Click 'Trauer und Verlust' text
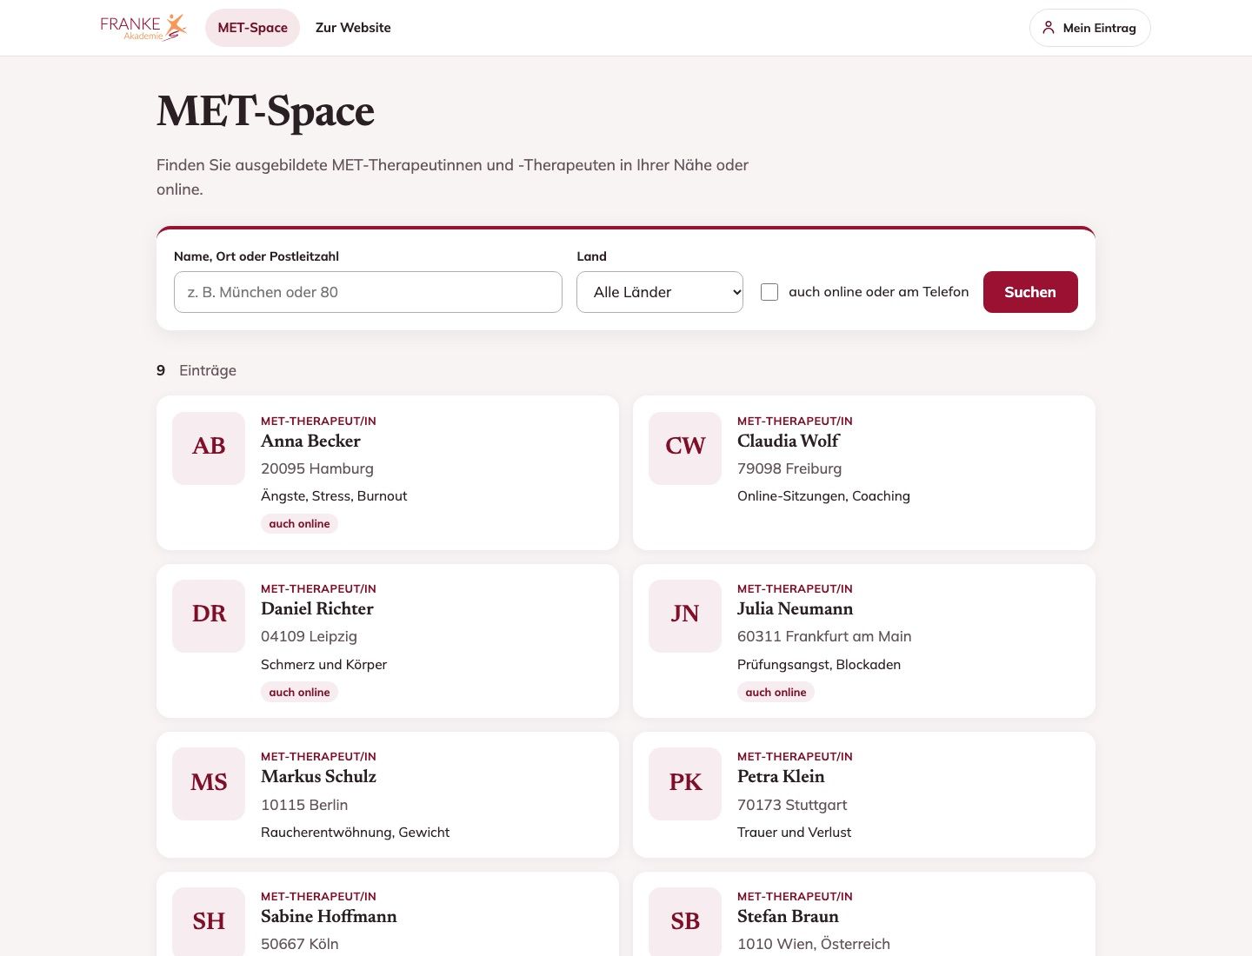The image size is (1252, 956). [x=794, y=833]
